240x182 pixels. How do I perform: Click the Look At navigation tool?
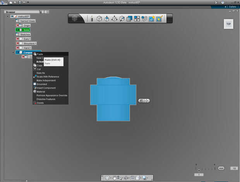click(x=126, y=178)
